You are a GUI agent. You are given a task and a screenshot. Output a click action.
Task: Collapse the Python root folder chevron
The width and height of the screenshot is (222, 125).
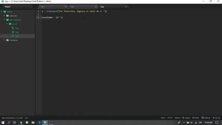[x=1, y=11]
